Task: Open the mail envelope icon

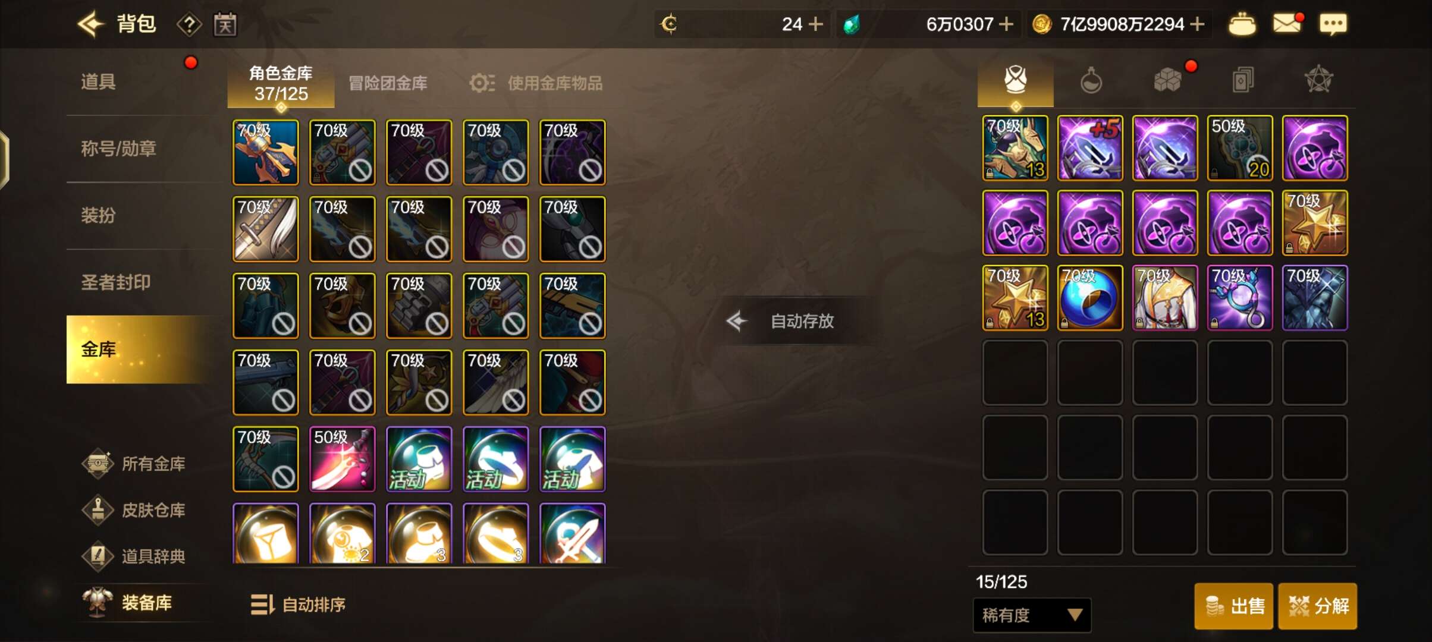Action: pyautogui.click(x=1287, y=24)
